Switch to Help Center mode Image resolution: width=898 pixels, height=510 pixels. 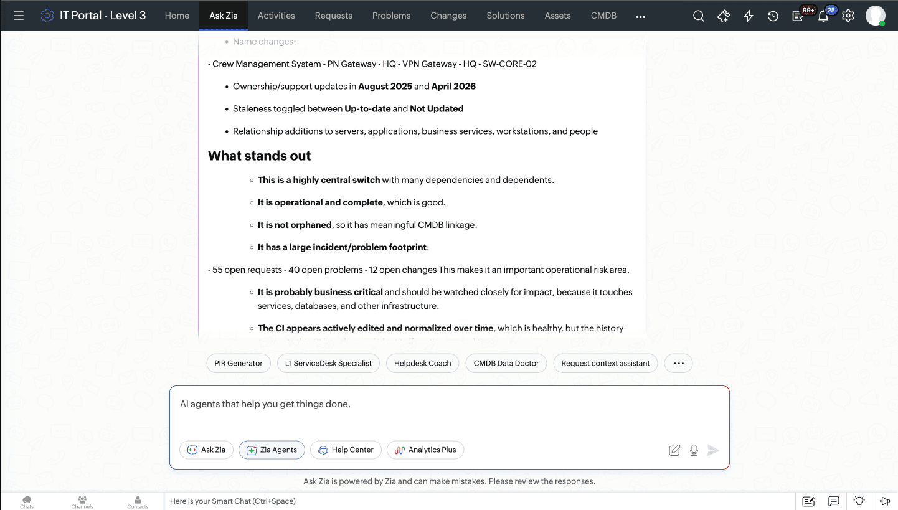pos(346,450)
